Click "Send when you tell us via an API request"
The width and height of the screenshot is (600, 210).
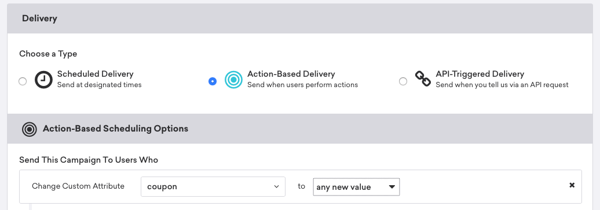(502, 85)
